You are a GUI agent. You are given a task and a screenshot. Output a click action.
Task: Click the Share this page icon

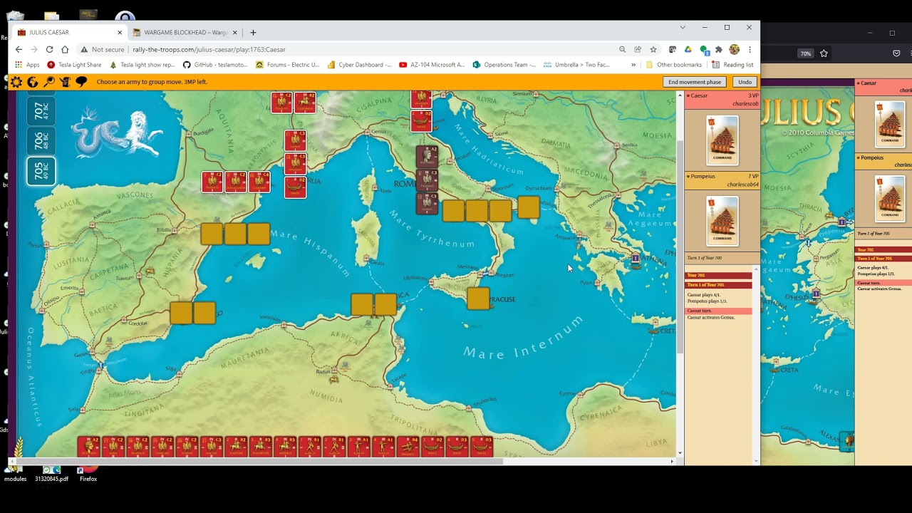pos(638,49)
